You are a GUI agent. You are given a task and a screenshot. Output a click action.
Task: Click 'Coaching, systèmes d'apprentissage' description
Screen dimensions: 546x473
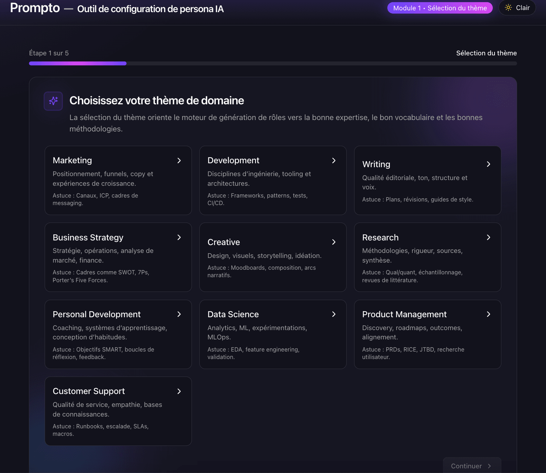110,333
